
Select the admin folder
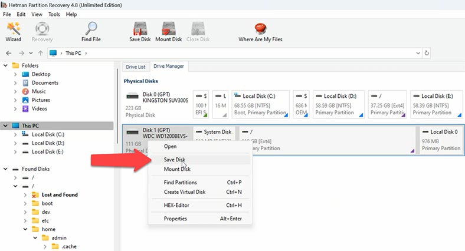(59, 237)
